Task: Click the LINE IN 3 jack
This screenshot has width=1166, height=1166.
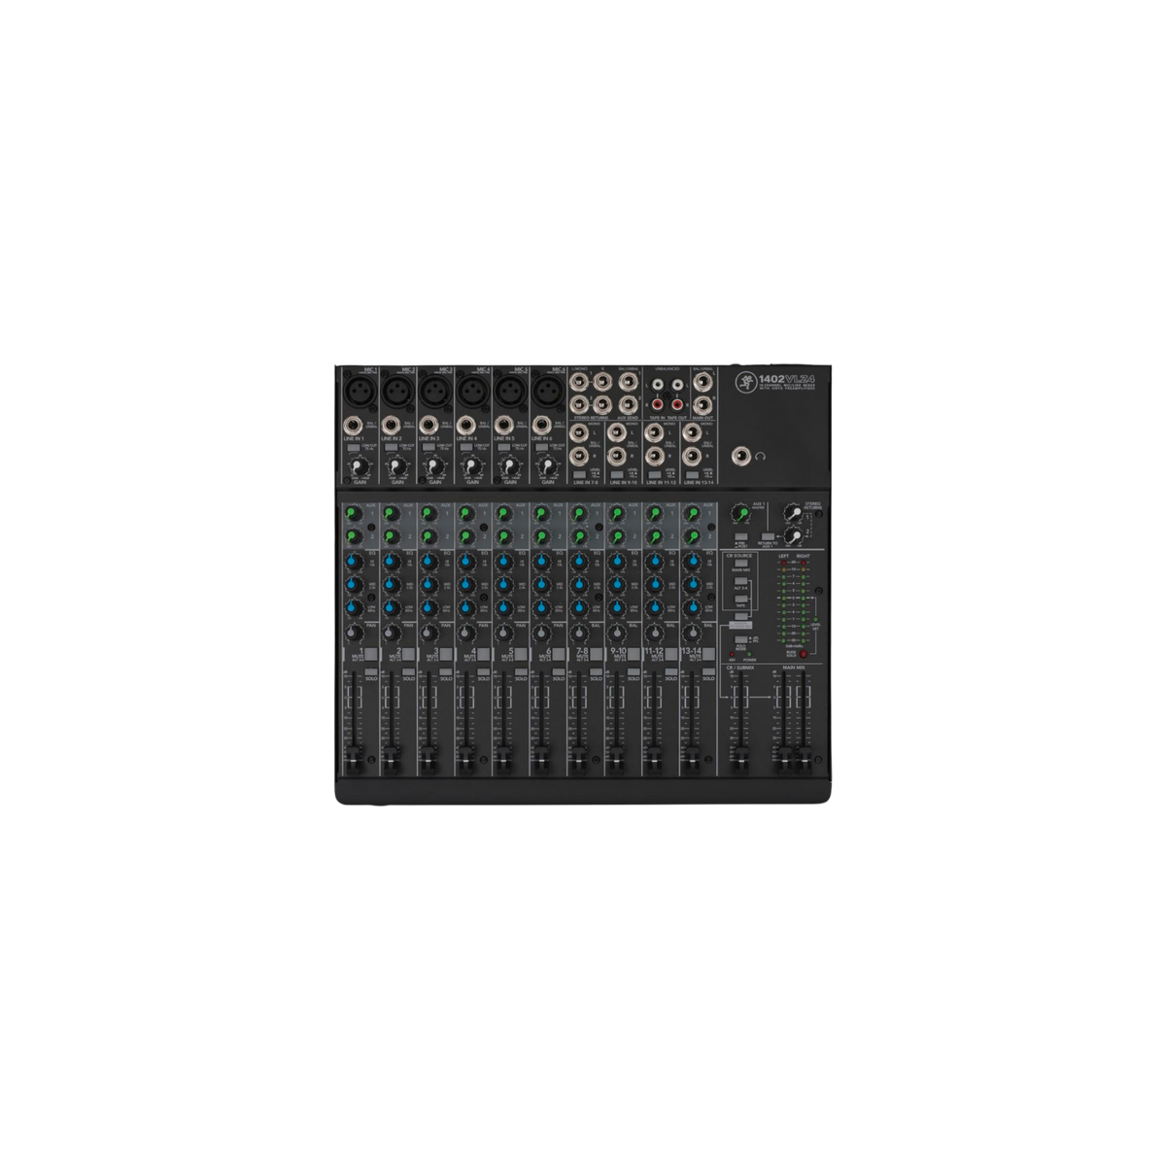Action: 429,426
